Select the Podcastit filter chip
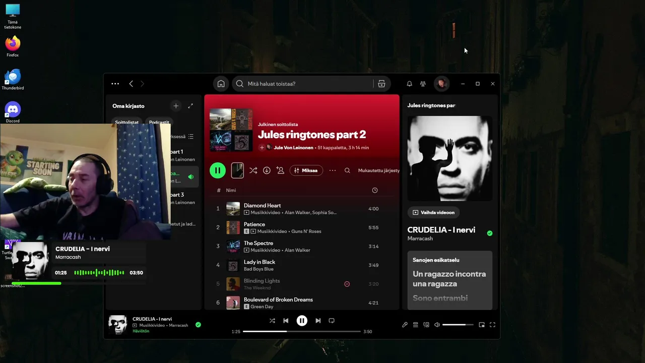Screen dimensions: 645x363 coord(159,122)
